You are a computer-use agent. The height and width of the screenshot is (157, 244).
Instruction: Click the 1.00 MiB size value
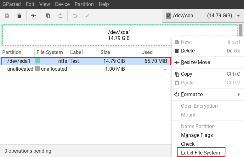pyautogui.click(x=115, y=69)
